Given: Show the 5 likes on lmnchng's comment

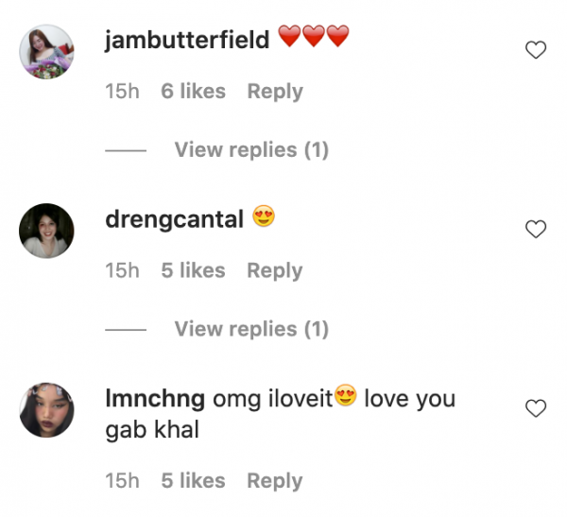Looking at the screenshot, I should pos(194,480).
